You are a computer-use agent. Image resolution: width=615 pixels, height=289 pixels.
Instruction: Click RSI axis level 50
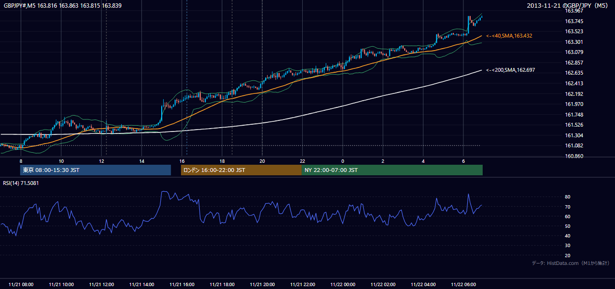tap(568, 226)
